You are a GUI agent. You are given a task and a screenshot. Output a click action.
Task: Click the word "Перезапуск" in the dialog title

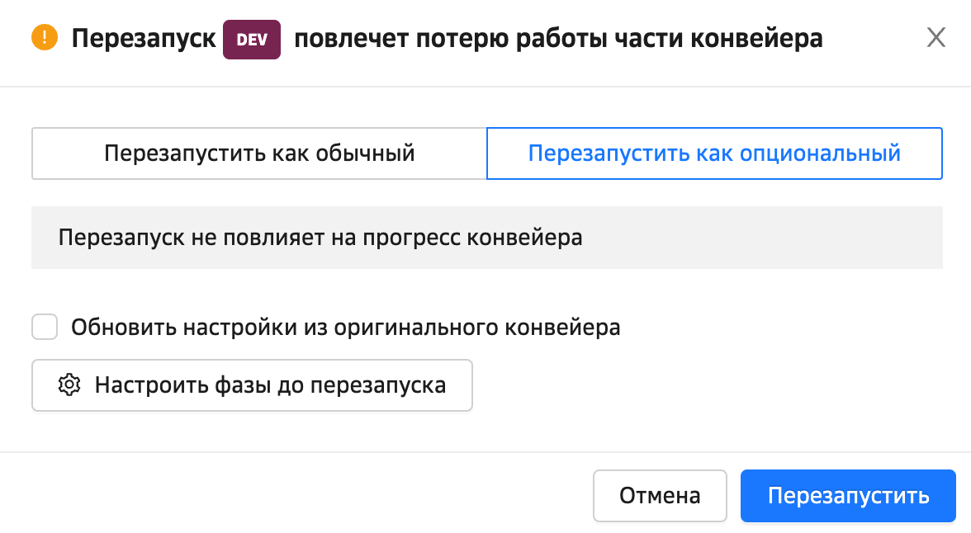tap(144, 39)
